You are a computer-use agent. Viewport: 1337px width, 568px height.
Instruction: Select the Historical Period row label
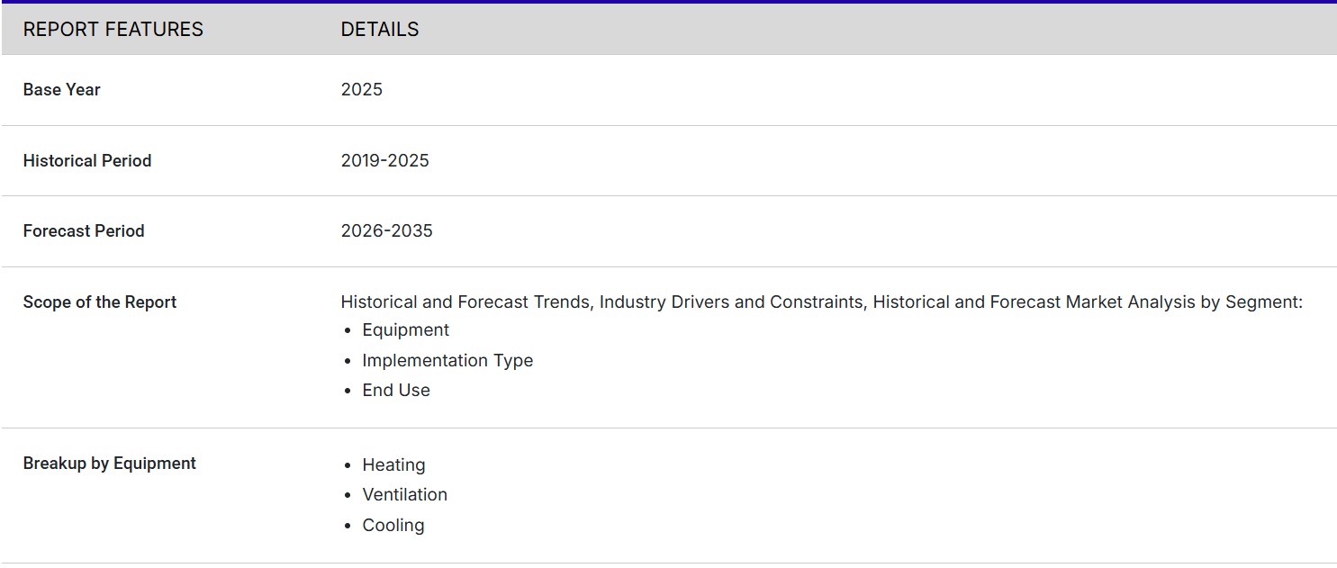[86, 161]
